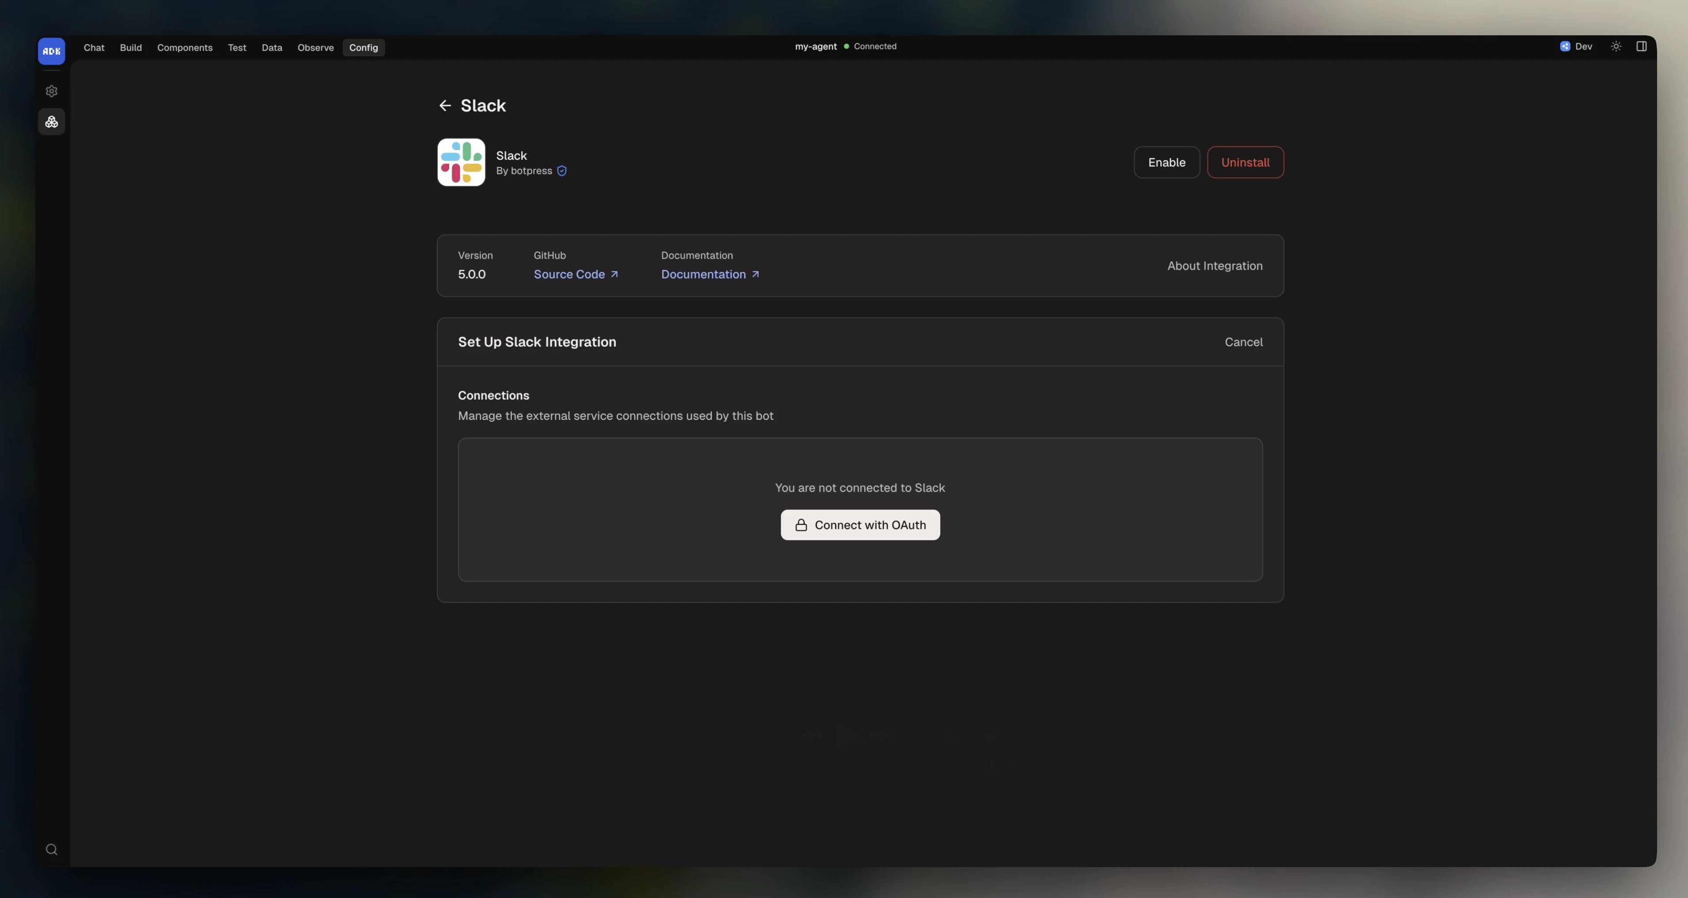Screen dimensions: 1688x898
Task: Select the Config tab
Action: (363, 47)
